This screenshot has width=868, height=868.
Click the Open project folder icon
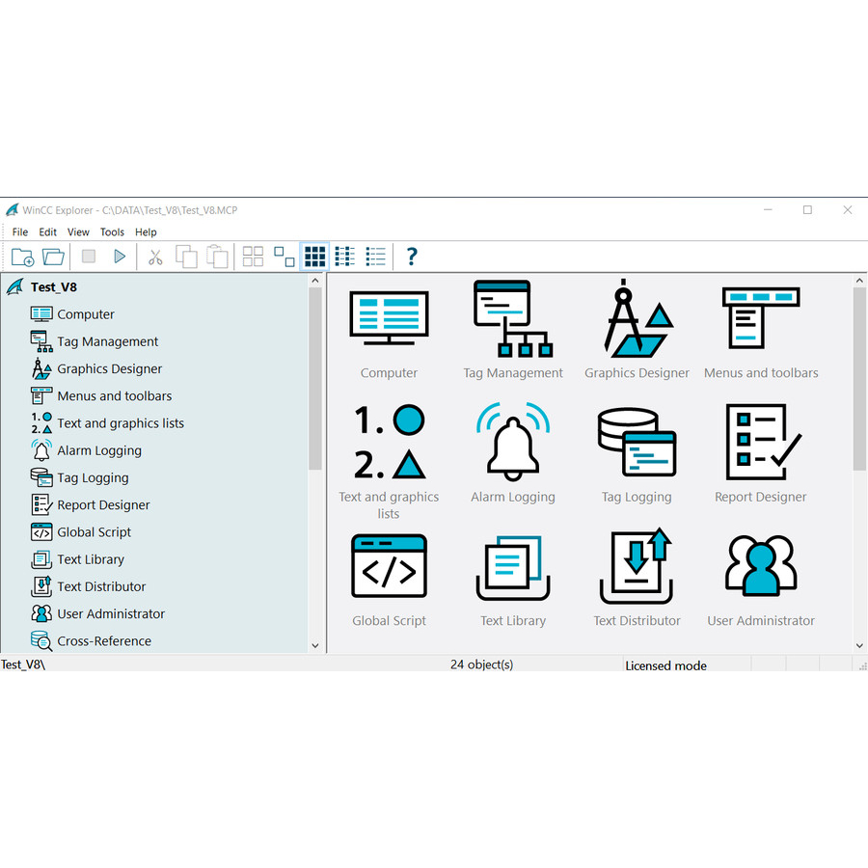[x=54, y=257]
